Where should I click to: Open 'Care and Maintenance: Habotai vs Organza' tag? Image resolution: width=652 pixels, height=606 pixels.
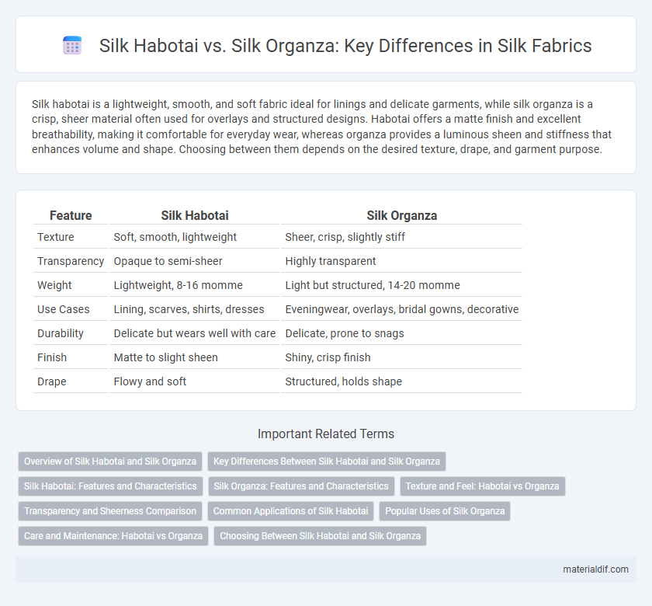click(113, 536)
